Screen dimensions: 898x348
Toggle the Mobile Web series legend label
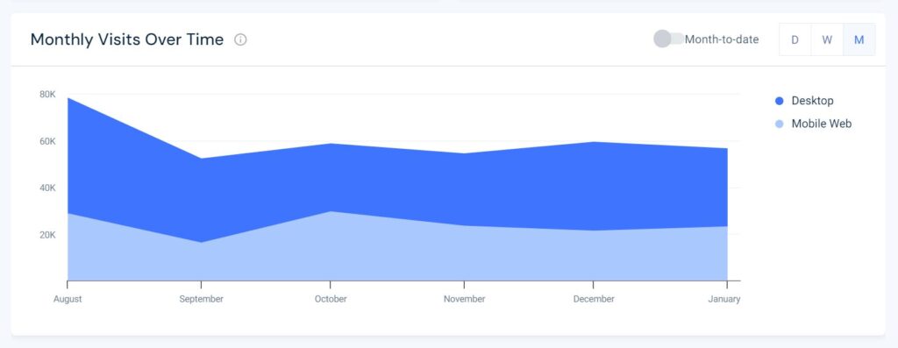tap(821, 124)
